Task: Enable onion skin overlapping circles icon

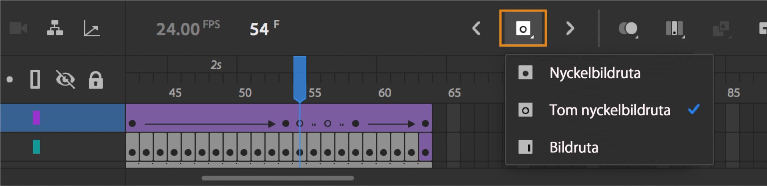Action: pyautogui.click(x=627, y=28)
